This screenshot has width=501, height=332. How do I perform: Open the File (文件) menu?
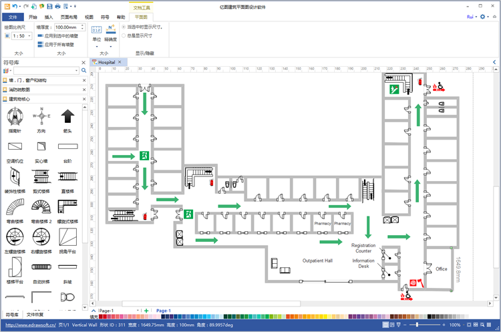coord(12,17)
